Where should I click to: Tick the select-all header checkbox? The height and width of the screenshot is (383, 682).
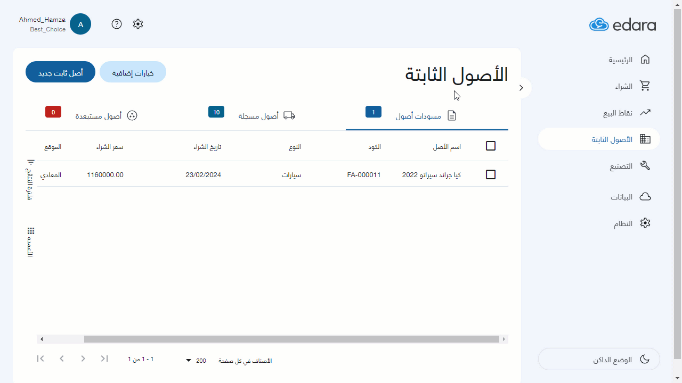(491, 146)
